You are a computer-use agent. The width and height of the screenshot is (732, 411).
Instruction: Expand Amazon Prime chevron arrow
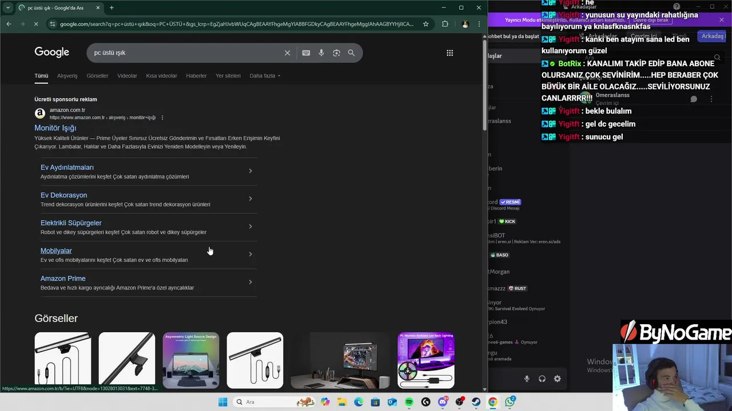[x=250, y=282]
